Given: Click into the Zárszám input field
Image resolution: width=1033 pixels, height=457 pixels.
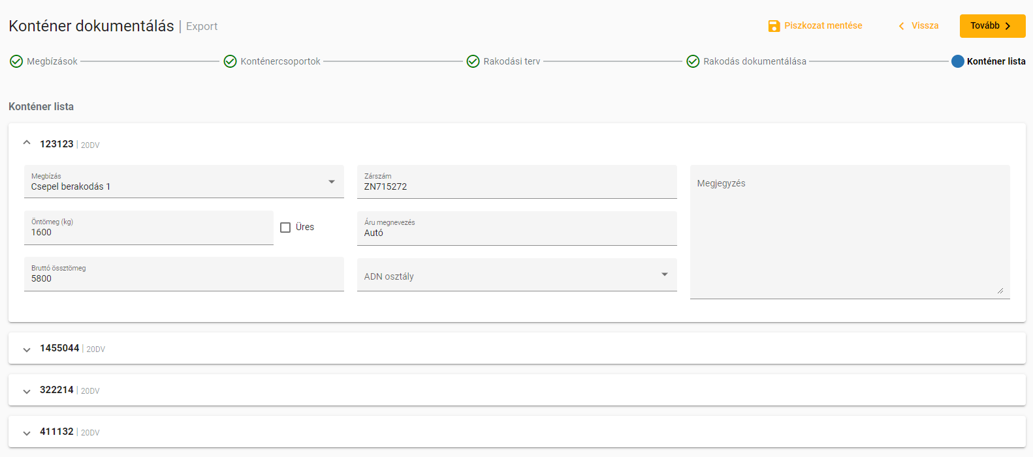Looking at the screenshot, I should click(x=516, y=186).
